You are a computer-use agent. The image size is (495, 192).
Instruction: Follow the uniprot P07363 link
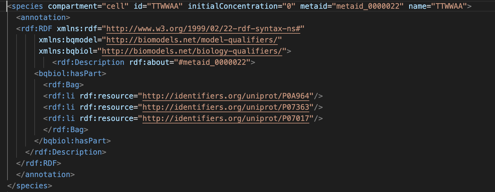pyautogui.click(x=226, y=107)
